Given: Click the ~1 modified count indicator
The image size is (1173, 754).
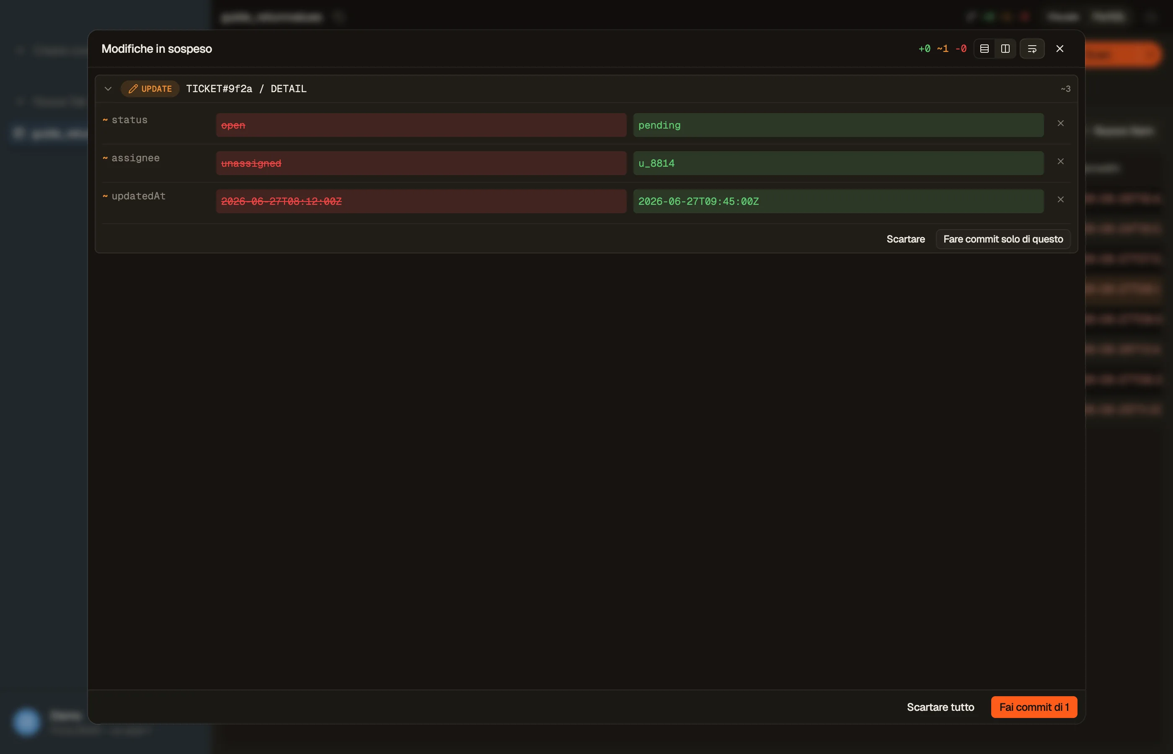Looking at the screenshot, I should tap(943, 49).
